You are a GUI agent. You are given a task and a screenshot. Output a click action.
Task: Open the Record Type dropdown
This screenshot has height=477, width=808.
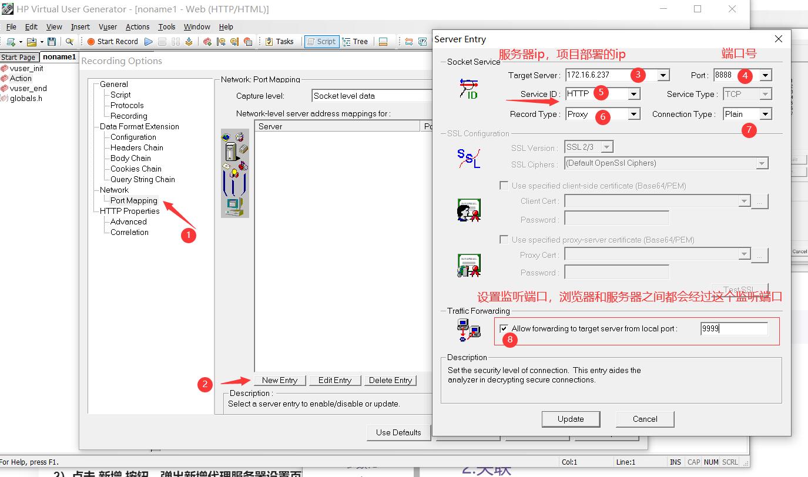[633, 114]
